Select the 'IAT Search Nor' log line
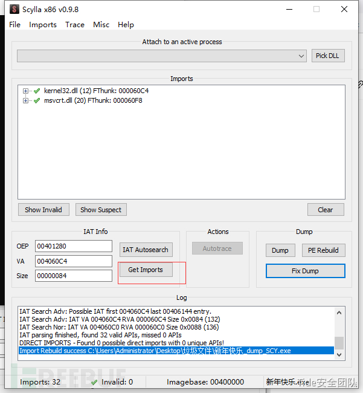The height and width of the screenshot is (393, 363). [x=119, y=327]
